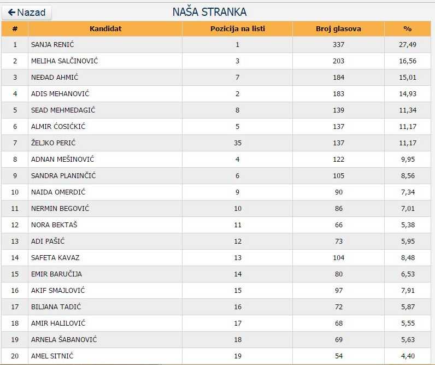Click the Pozicija na listi column header
Viewport: 435px width, 365px height.
tap(237, 28)
